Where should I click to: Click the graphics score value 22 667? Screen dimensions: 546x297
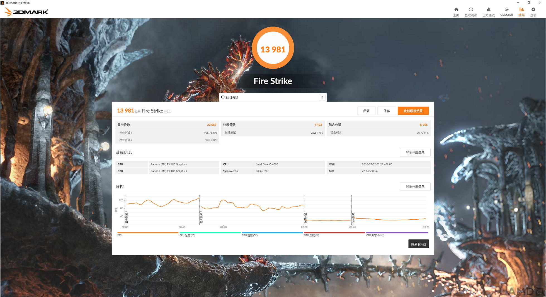212,125
